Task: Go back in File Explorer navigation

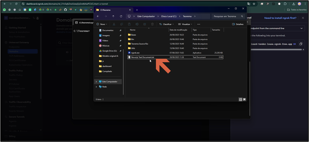Action: tap(98, 16)
